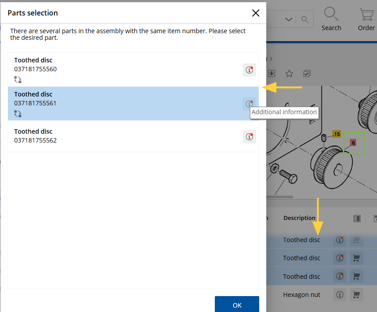
Task: Expand the search field dropdown arrow
Action: [289, 19]
